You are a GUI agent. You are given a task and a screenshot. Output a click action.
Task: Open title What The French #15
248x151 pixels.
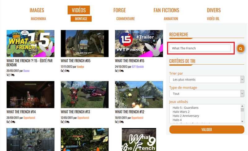130,61
